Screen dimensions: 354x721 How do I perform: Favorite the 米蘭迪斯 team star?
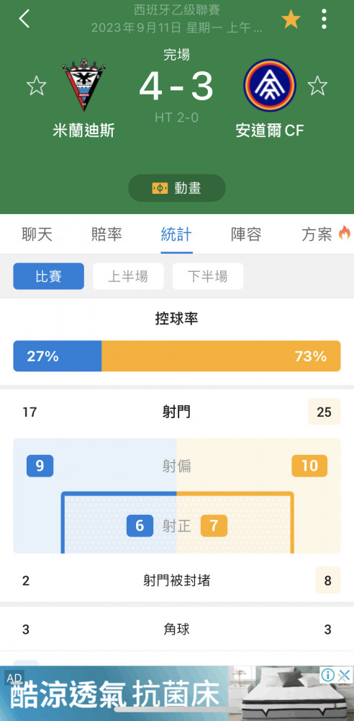(36, 86)
